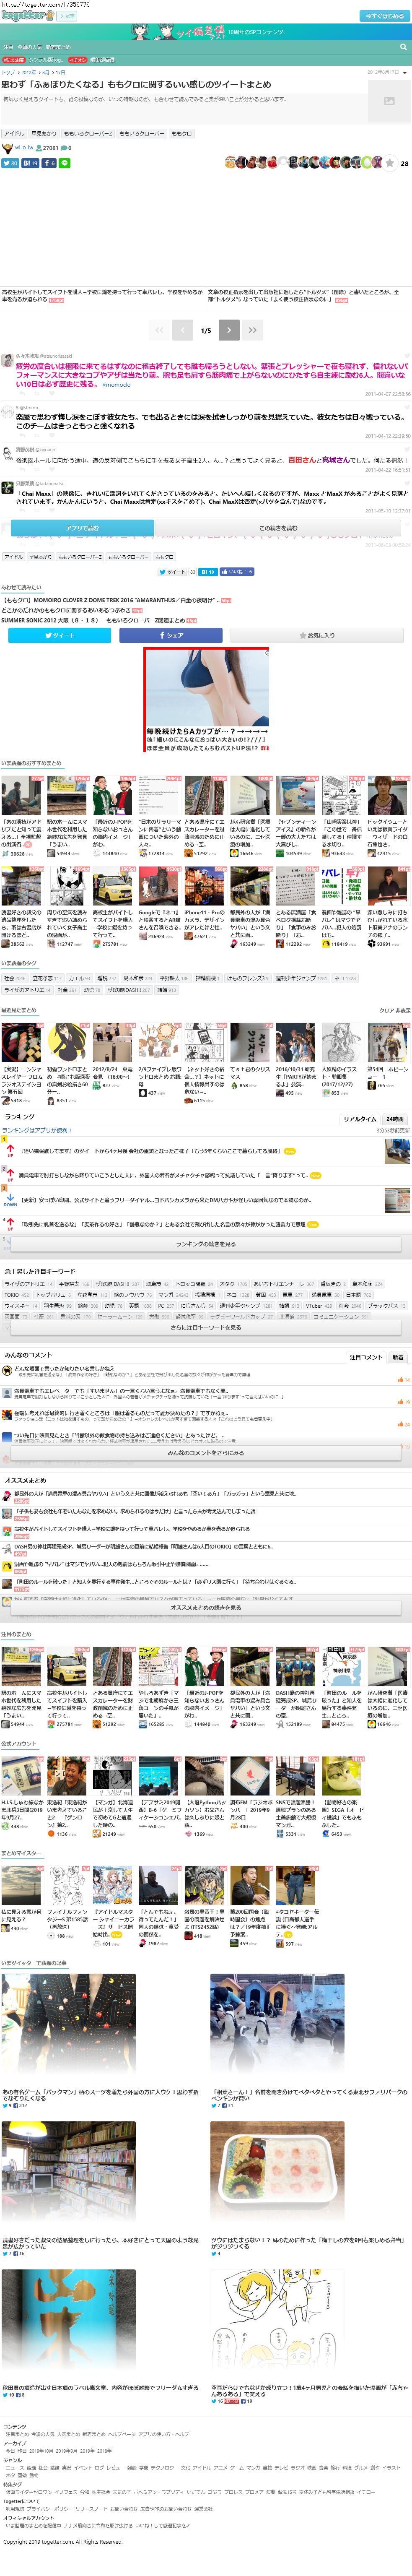Click the アプリで読む blue button
412x2576 pixels.
point(82,528)
